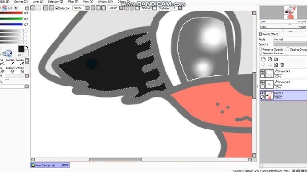Click the canvas vertical scrollbar thumb

click(254, 86)
